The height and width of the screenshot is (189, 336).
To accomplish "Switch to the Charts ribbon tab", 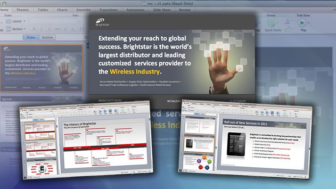I will coord(62,10).
